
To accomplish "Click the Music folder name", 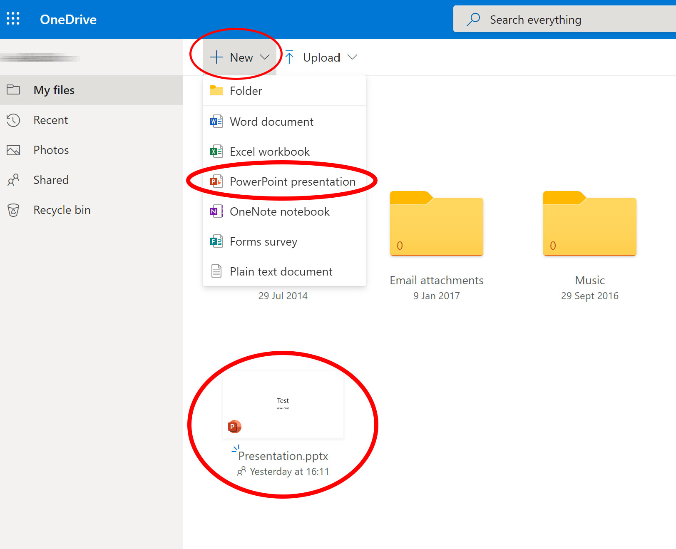I will [x=590, y=281].
